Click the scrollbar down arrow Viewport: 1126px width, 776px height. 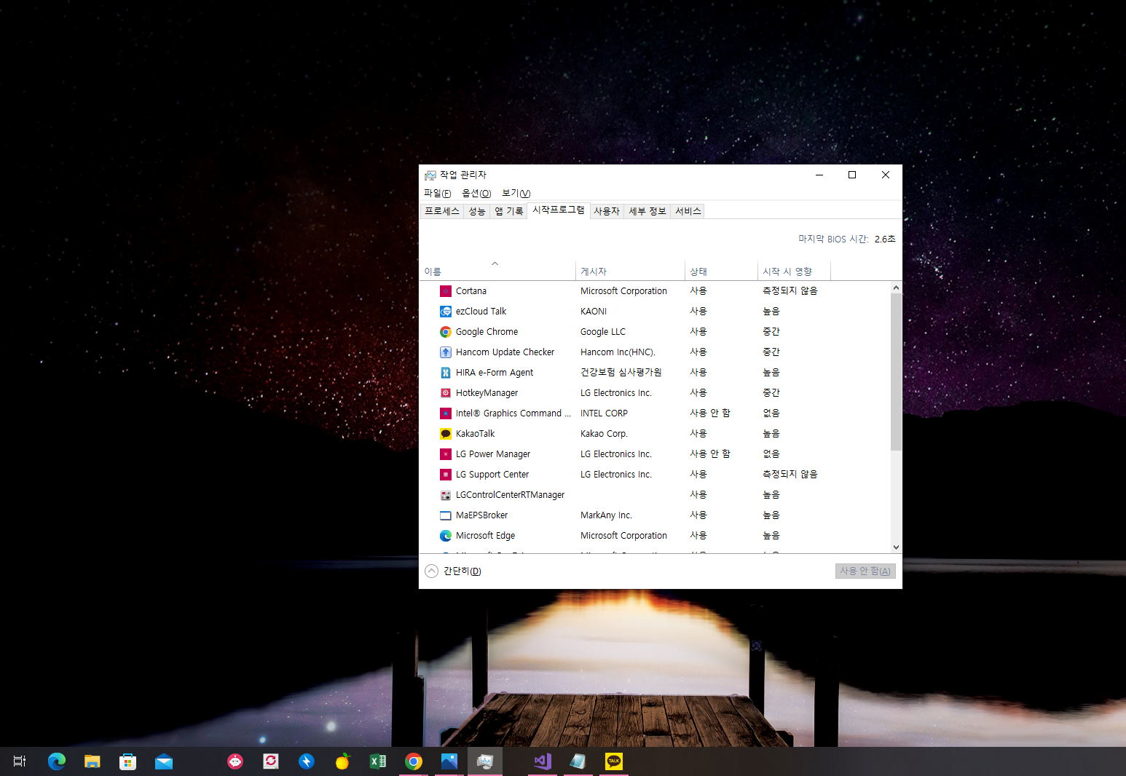(x=896, y=547)
